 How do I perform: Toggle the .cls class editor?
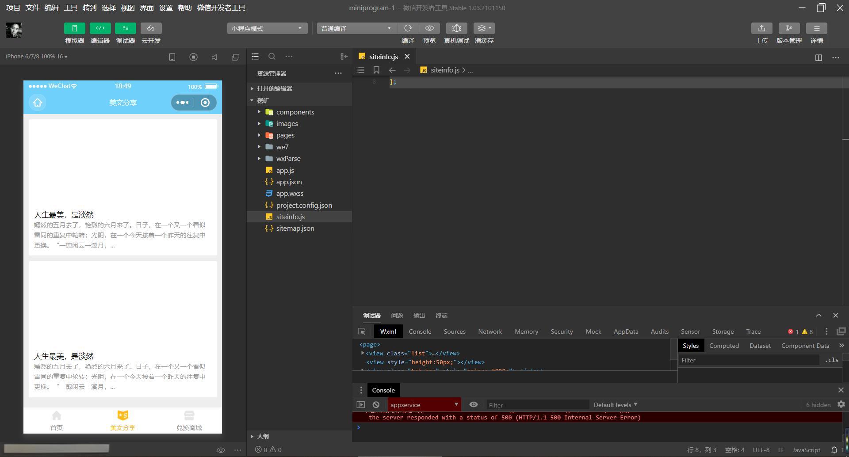[x=831, y=360]
